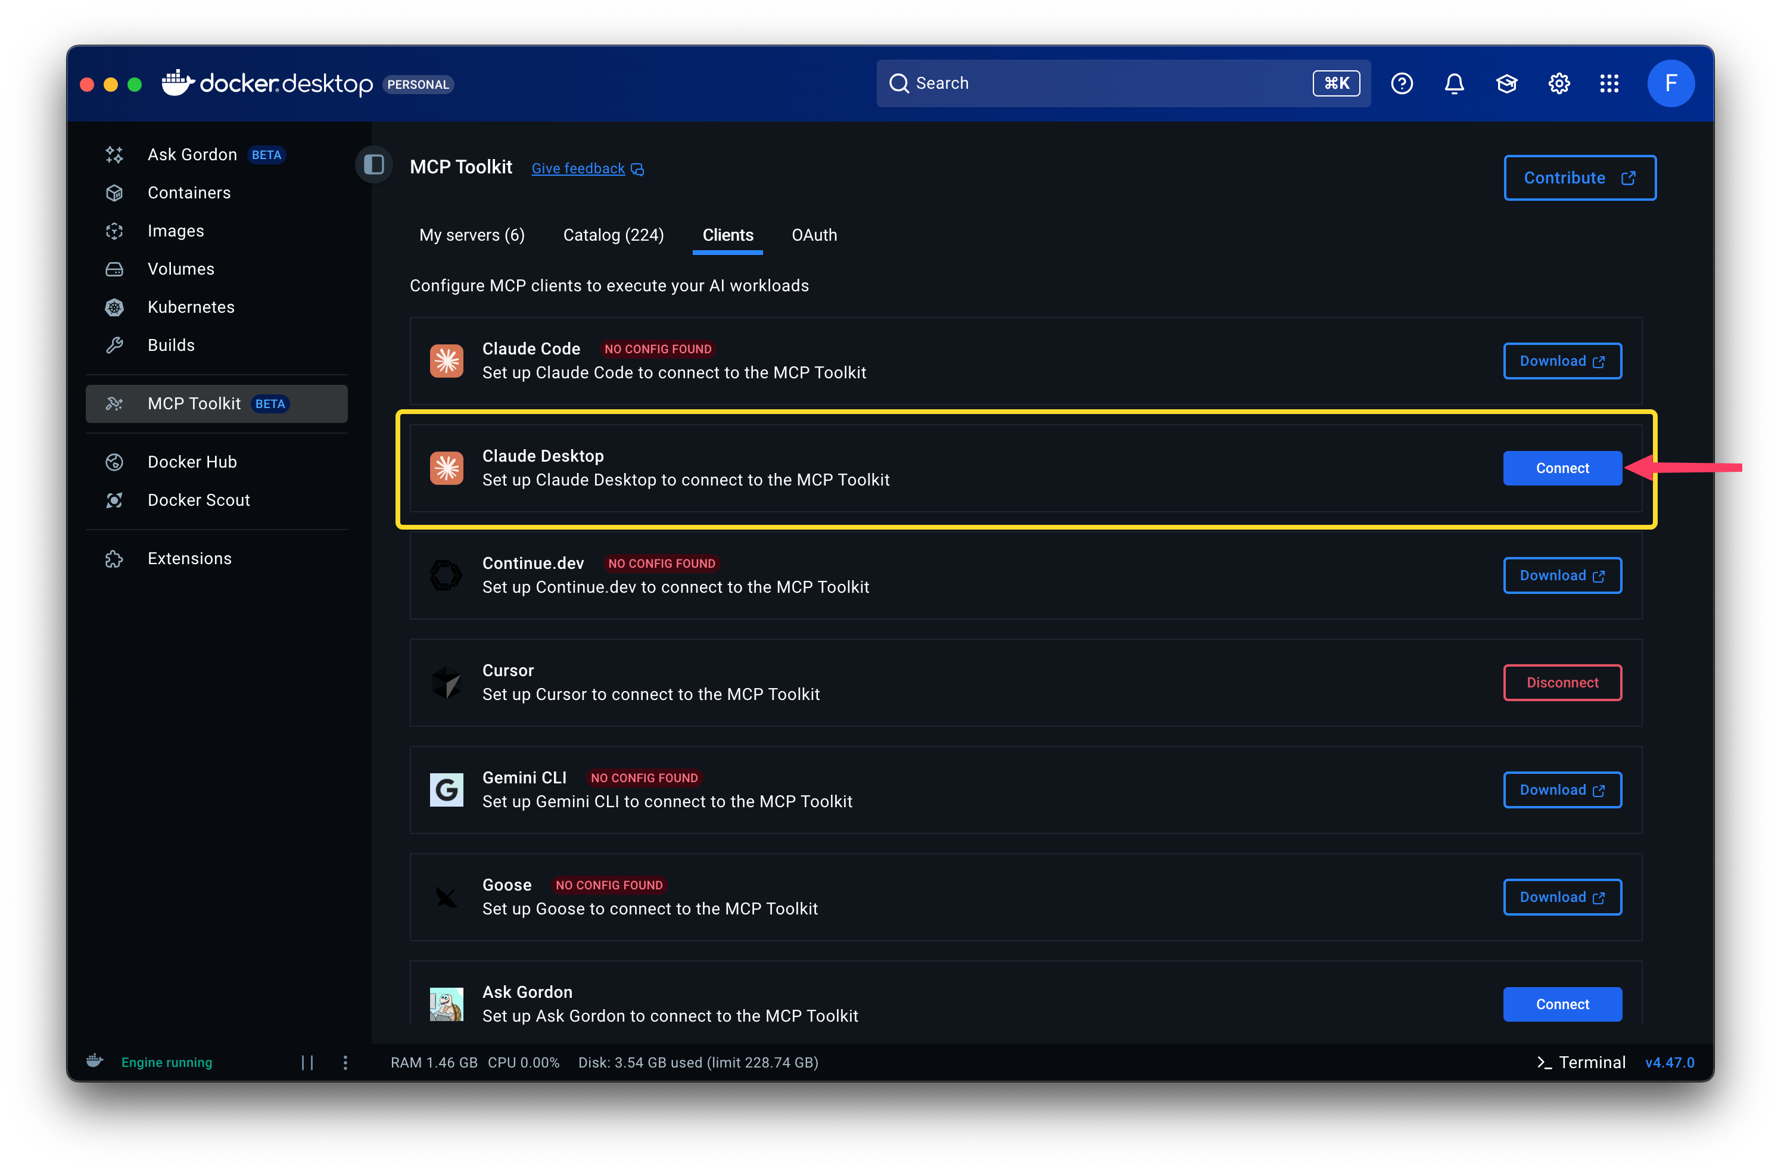Click the Give feedback link
Viewport: 1781px width, 1170px height.
click(x=578, y=169)
